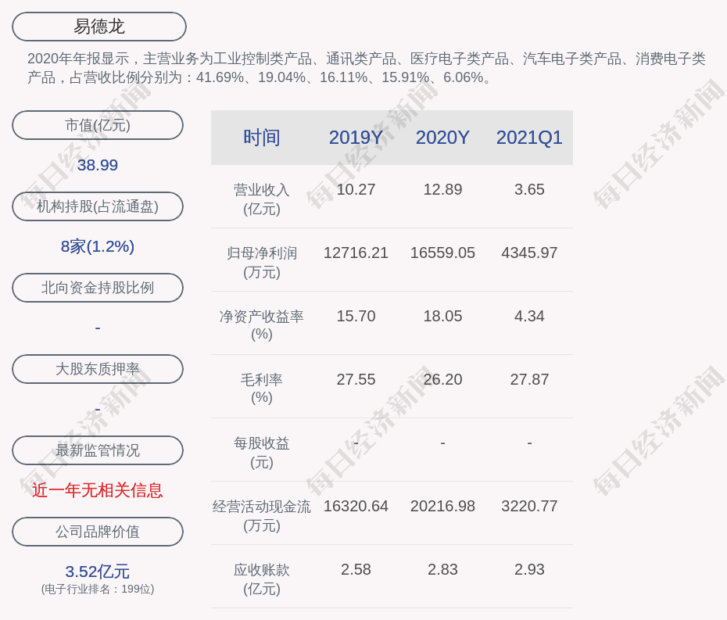The width and height of the screenshot is (727, 620).
Task: Click the revenue value 10.27
Action: coord(356,190)
